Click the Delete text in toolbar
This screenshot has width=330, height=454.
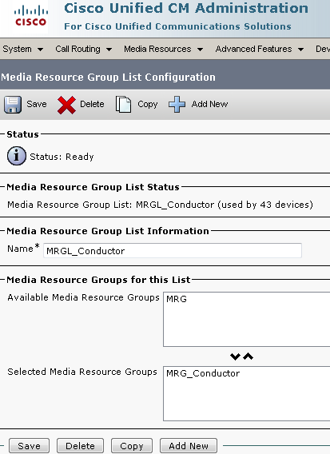[x=92, y=104]
